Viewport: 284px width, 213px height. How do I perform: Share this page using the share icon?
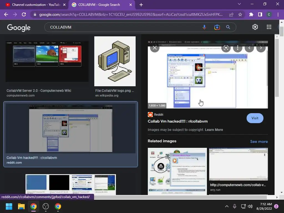point(231,14)
